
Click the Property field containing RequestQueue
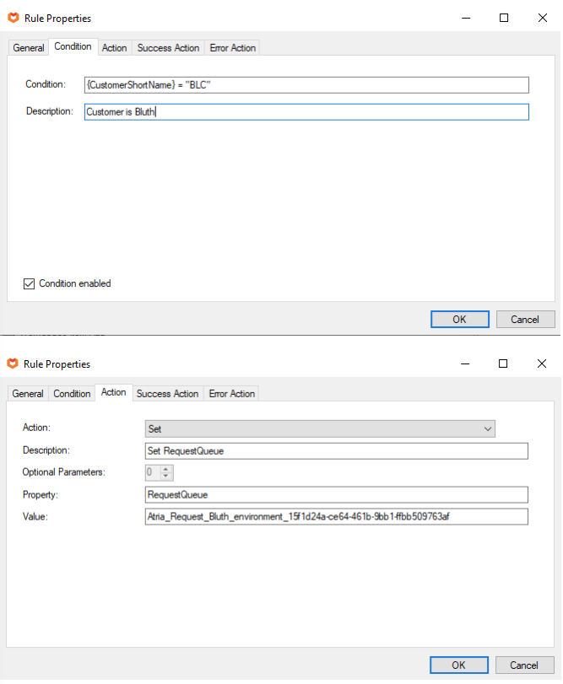click(337, 494)
